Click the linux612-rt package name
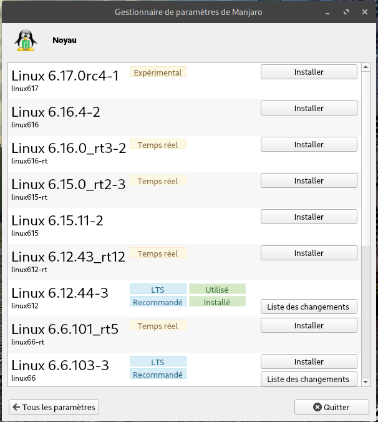 tap(29, 270)
